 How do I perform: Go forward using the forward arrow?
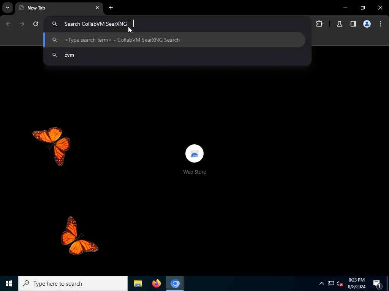point(22,24)
